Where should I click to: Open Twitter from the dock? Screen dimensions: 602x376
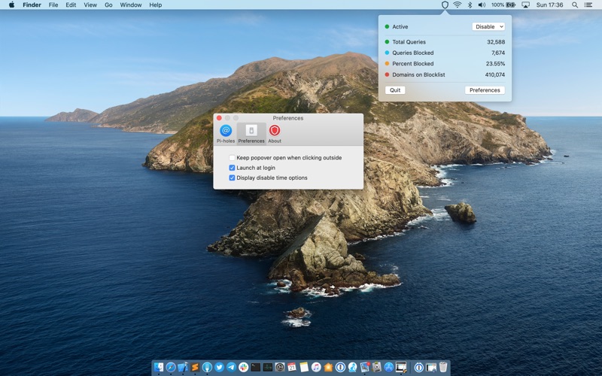(219, 367)
